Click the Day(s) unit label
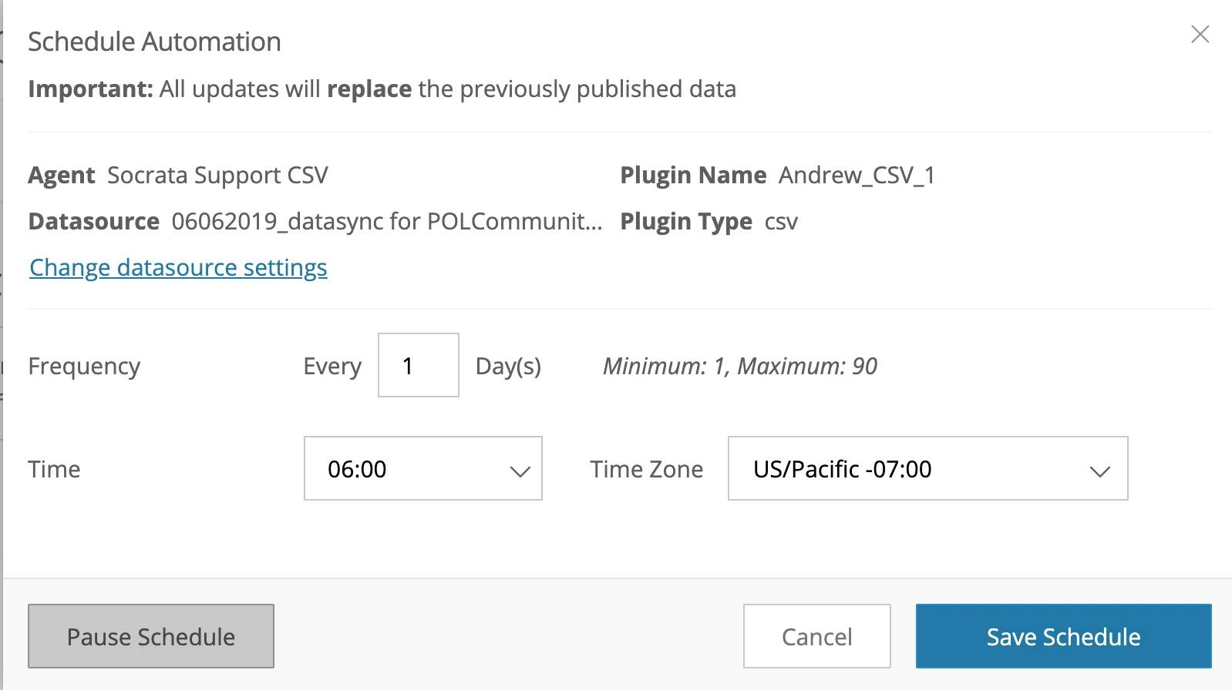This screenshot has width=1232, height=690. pyautogui.click(x=508, y=367)
